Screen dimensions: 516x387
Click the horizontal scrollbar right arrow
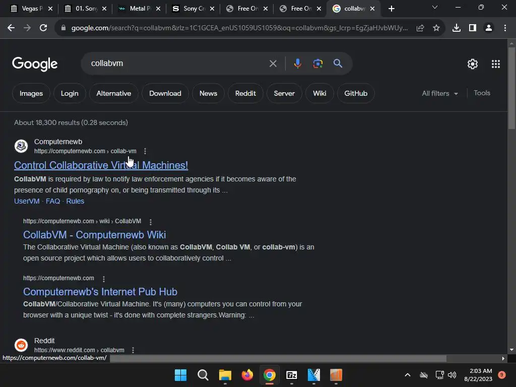click(x=503, y=358)
